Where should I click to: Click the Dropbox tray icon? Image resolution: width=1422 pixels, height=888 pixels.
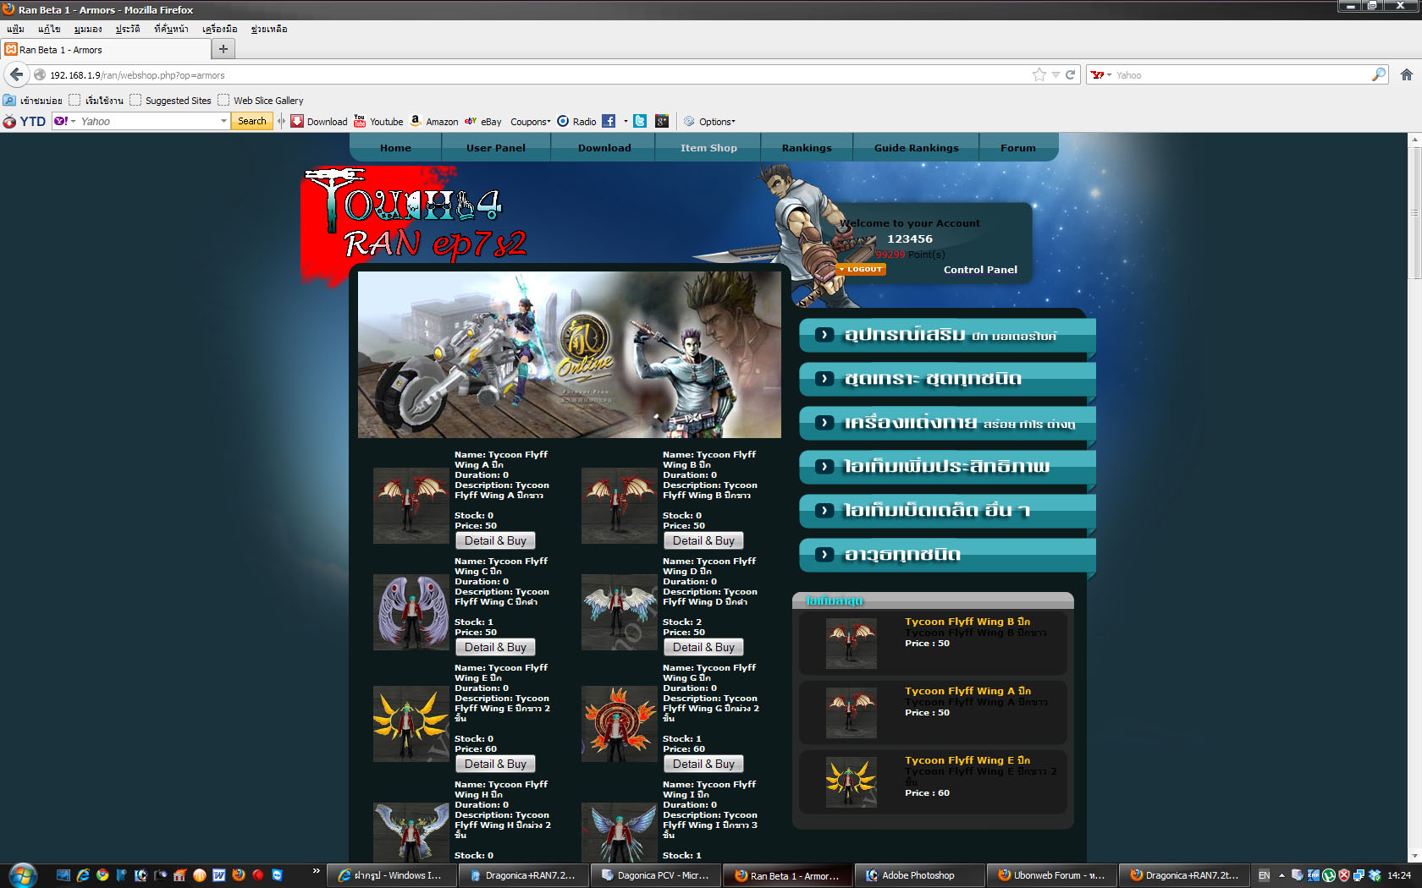point(1375,875)
